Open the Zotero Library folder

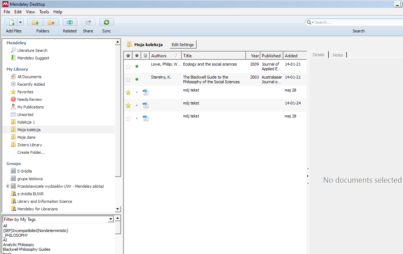pyautogui.click(x=30, y=145)
